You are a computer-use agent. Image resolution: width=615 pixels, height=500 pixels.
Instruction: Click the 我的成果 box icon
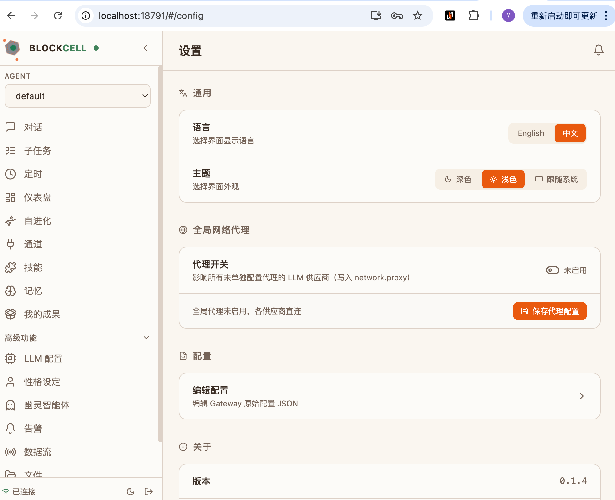pyautogui.click(x=11, y=314)
